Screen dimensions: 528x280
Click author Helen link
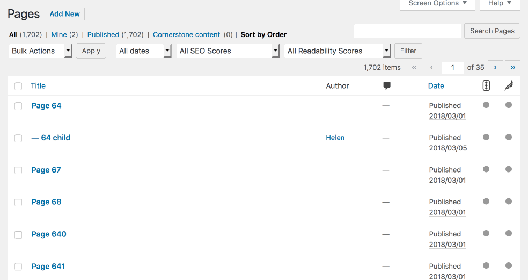335,138
